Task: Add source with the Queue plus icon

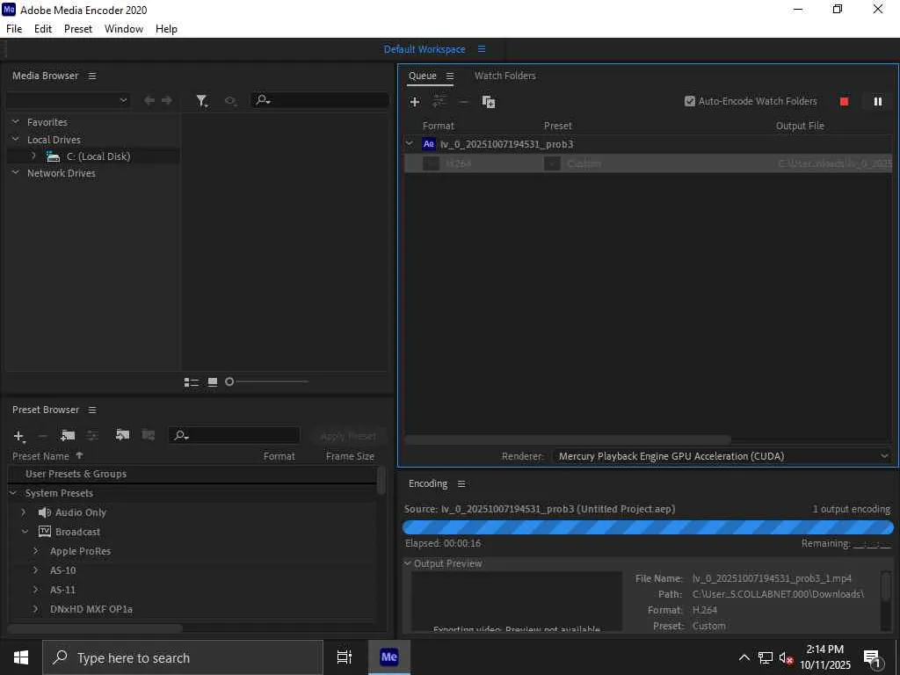Action: [x=415, y=102]
